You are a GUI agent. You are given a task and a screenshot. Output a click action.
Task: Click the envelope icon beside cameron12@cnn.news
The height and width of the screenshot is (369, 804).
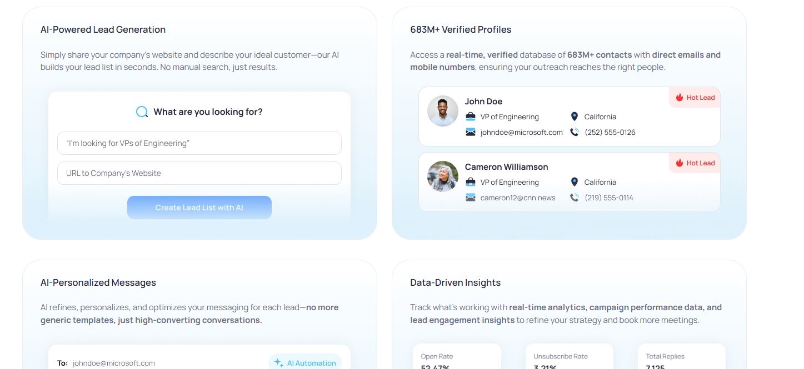click(471, 198)
